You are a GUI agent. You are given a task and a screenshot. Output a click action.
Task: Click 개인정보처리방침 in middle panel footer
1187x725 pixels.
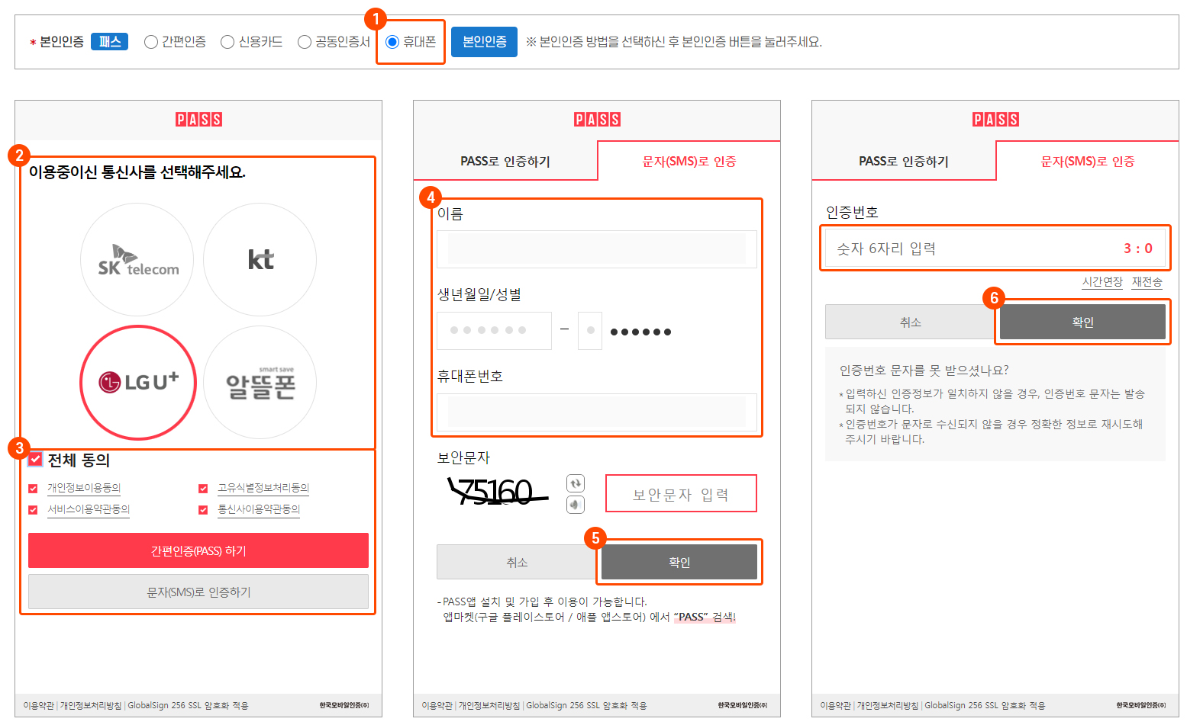point(489,706)
